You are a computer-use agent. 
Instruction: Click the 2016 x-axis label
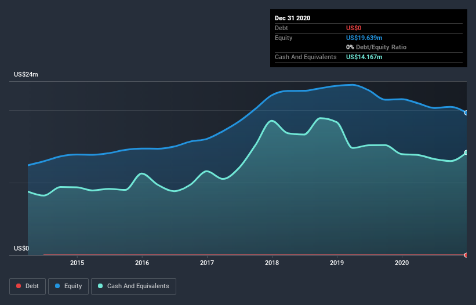tap(142, 263)
